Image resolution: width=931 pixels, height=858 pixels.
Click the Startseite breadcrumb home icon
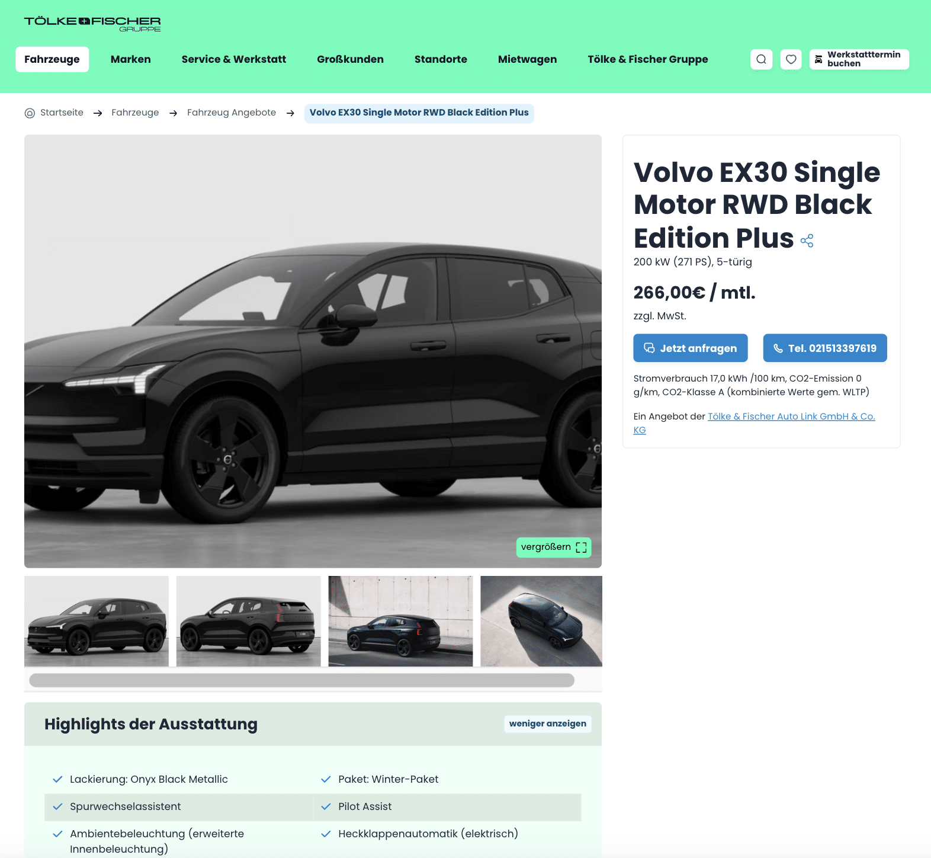[x=30, y=113]
